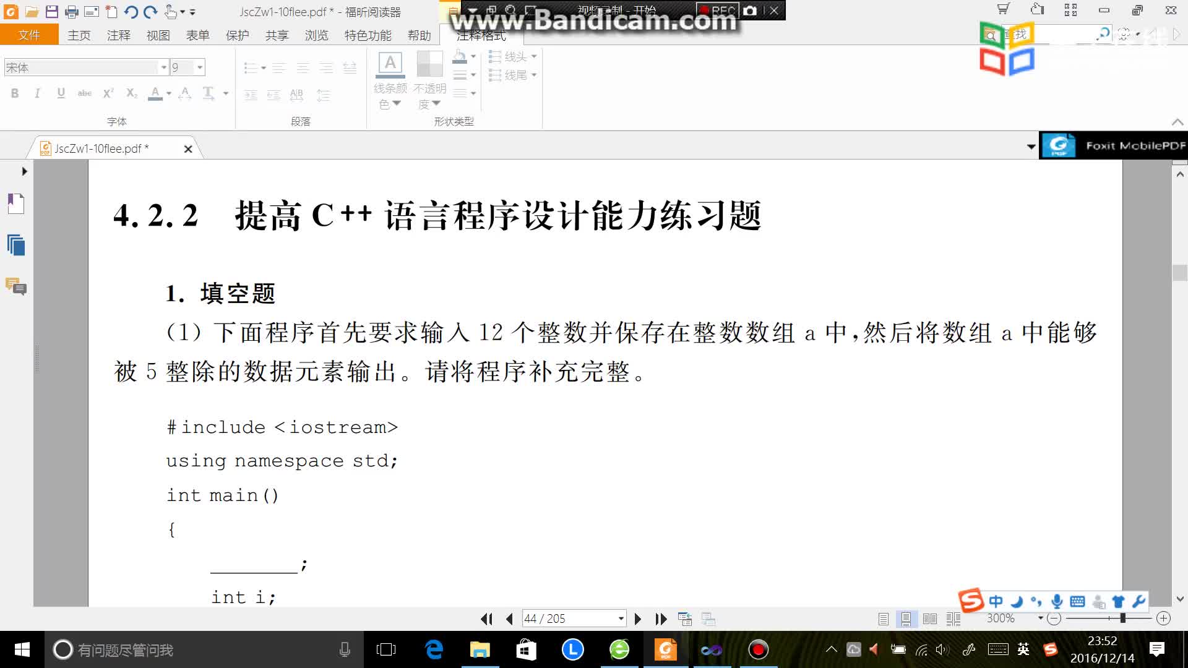
Task: Jump to the last page
Action: click(x=661, y=619)
